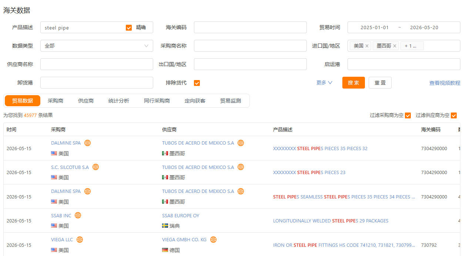This screenshot has height=256, width=463.
Task: Select the 贸易数据 tab
Action: (23, 101)
